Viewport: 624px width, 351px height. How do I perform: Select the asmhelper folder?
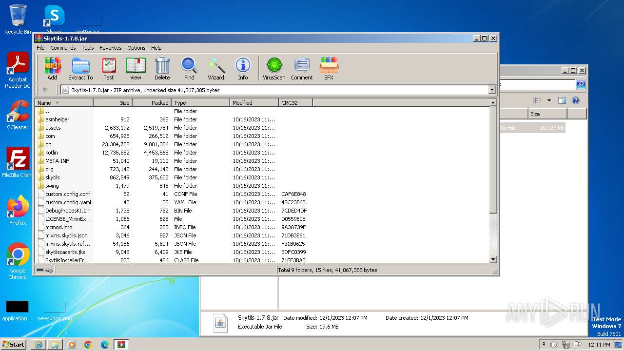click(x=57, y=119)
